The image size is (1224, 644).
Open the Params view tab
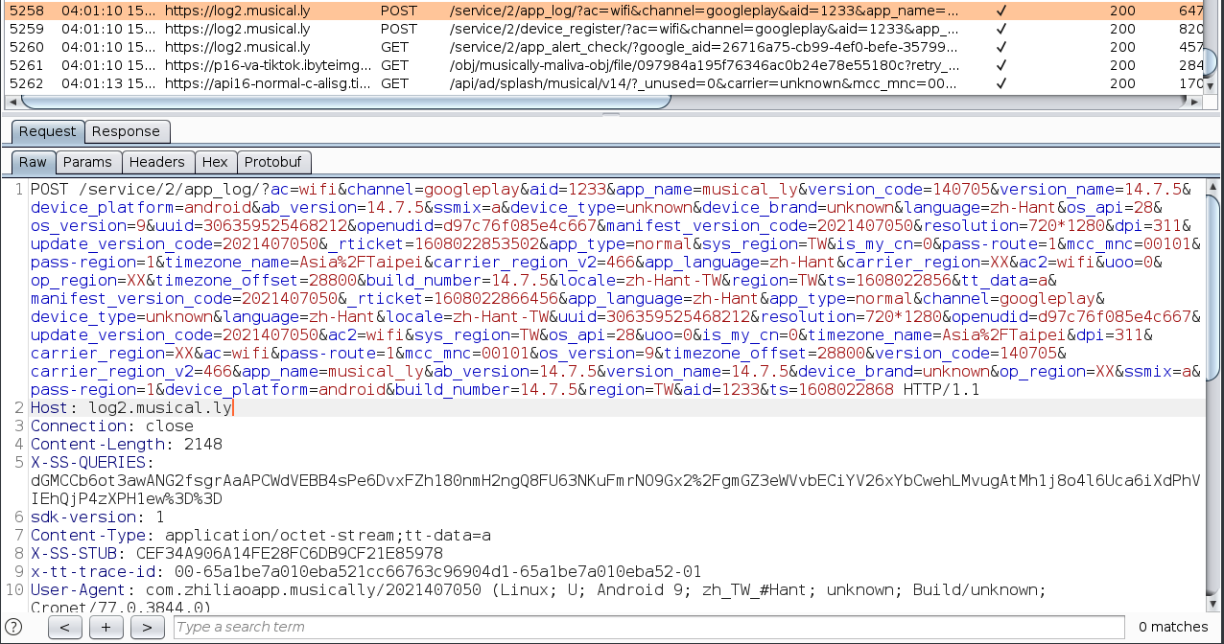click(x=87, y=162)
